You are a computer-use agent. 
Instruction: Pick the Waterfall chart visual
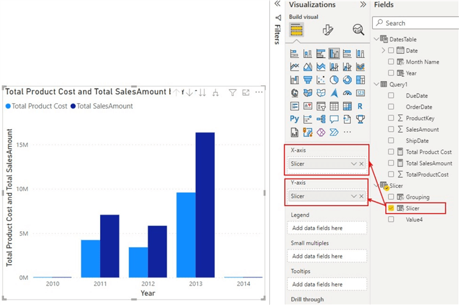point(294,80)
